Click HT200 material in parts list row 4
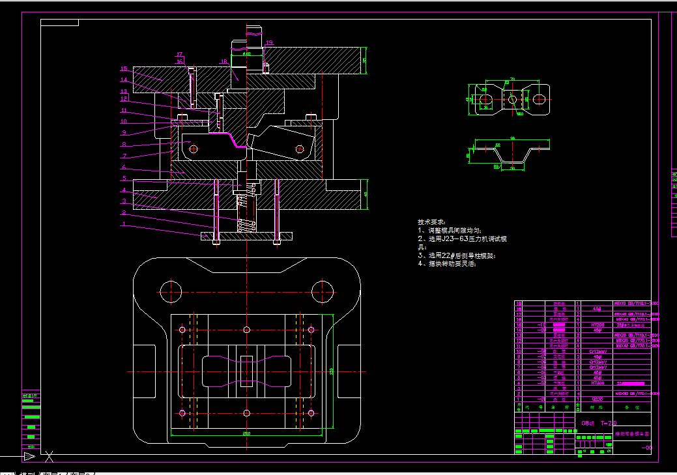 tap(598, 383)
